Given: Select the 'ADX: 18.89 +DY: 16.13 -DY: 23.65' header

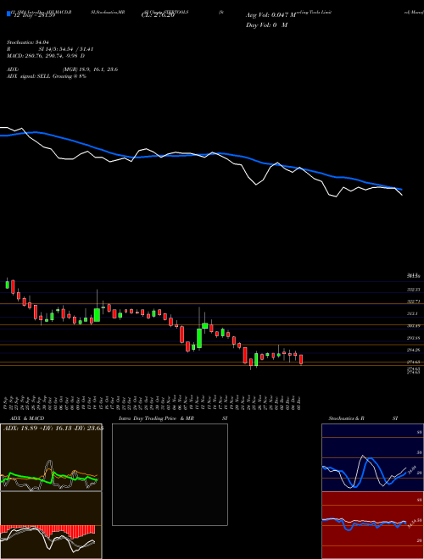Looking at the screenshot, I should click(53, 428).
